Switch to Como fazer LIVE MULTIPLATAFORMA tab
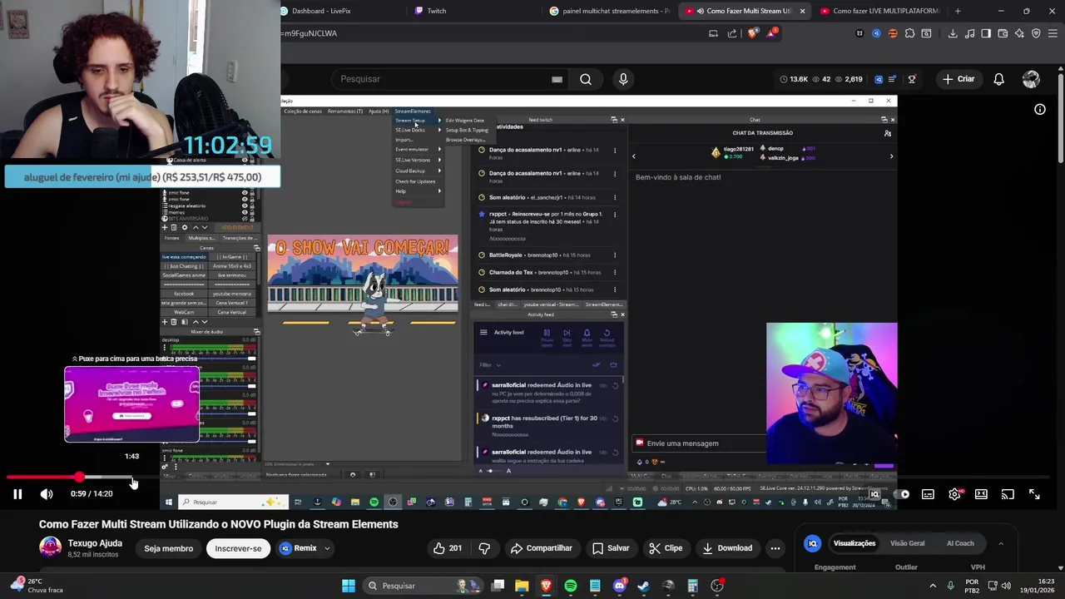Viewport: 1065px width, 599px height. click(880, 11)
